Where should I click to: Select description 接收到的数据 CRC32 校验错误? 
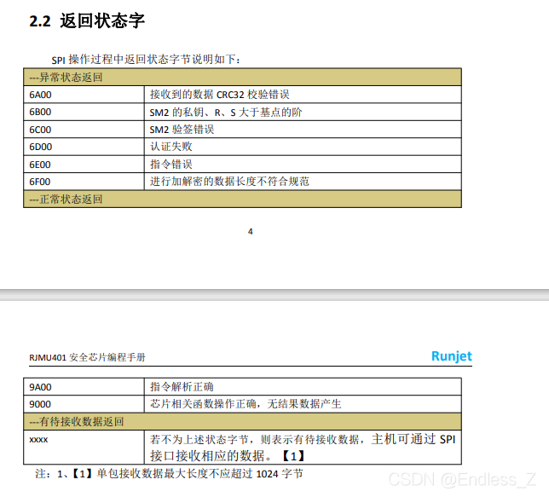(220, 95)
